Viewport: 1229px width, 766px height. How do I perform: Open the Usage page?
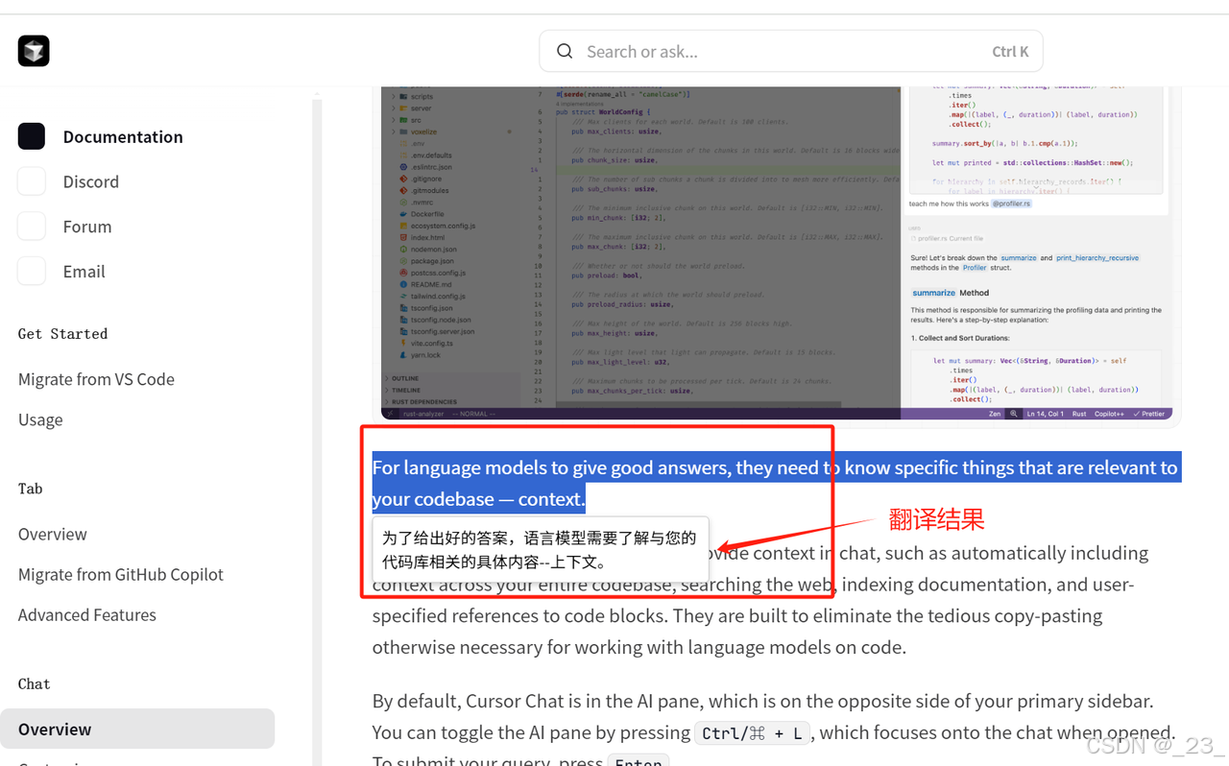pyautogui.click(x=40, y=419)
